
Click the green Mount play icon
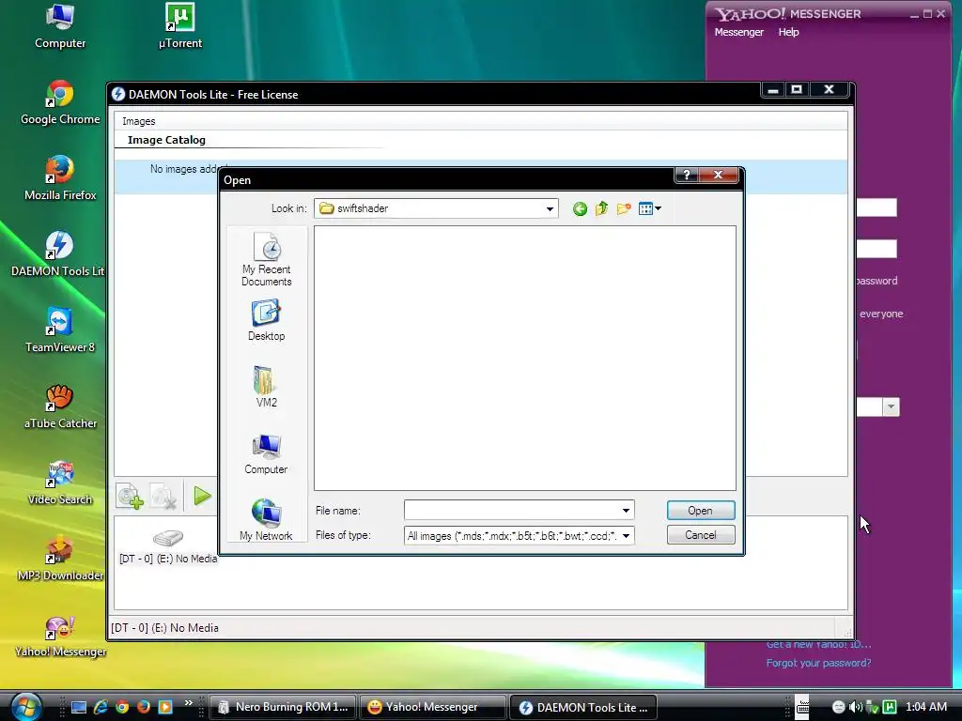coord(202,496)
